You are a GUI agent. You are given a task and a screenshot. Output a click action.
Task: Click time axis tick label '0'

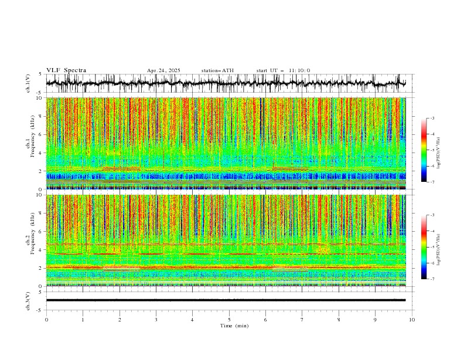[x=46, y=320]
